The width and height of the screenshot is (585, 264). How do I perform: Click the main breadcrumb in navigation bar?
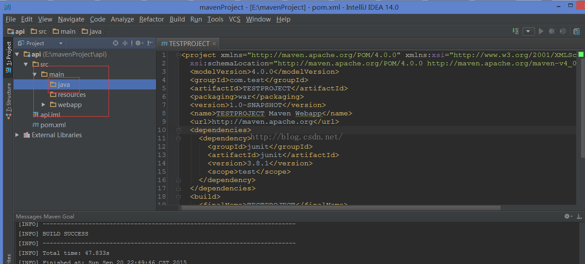64,32
